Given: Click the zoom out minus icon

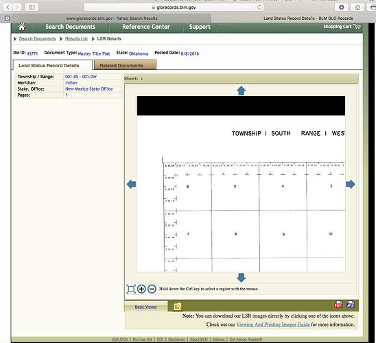Looking at the screenshot, I should [152, 289].
